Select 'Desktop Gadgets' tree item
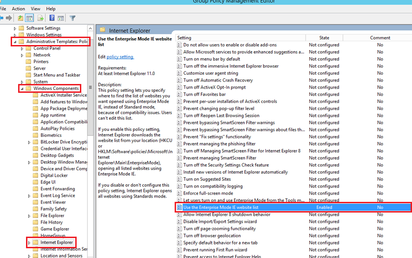The height and width of the screenshot is (258, 412). pos(57,155)
